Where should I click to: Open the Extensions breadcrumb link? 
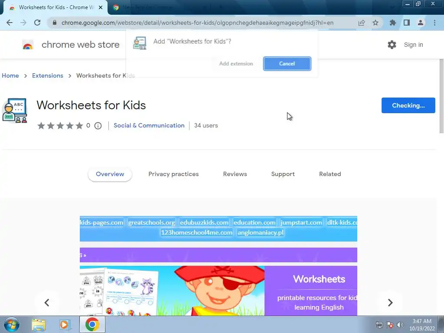[x=48, y=75]
